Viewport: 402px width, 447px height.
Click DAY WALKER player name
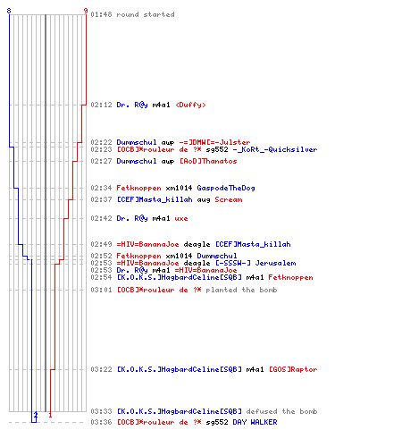255,422
